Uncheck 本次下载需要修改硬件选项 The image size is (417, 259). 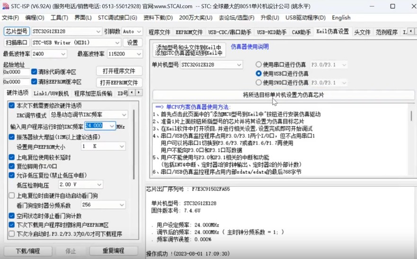pyautogui.click(x=12, y=105)
